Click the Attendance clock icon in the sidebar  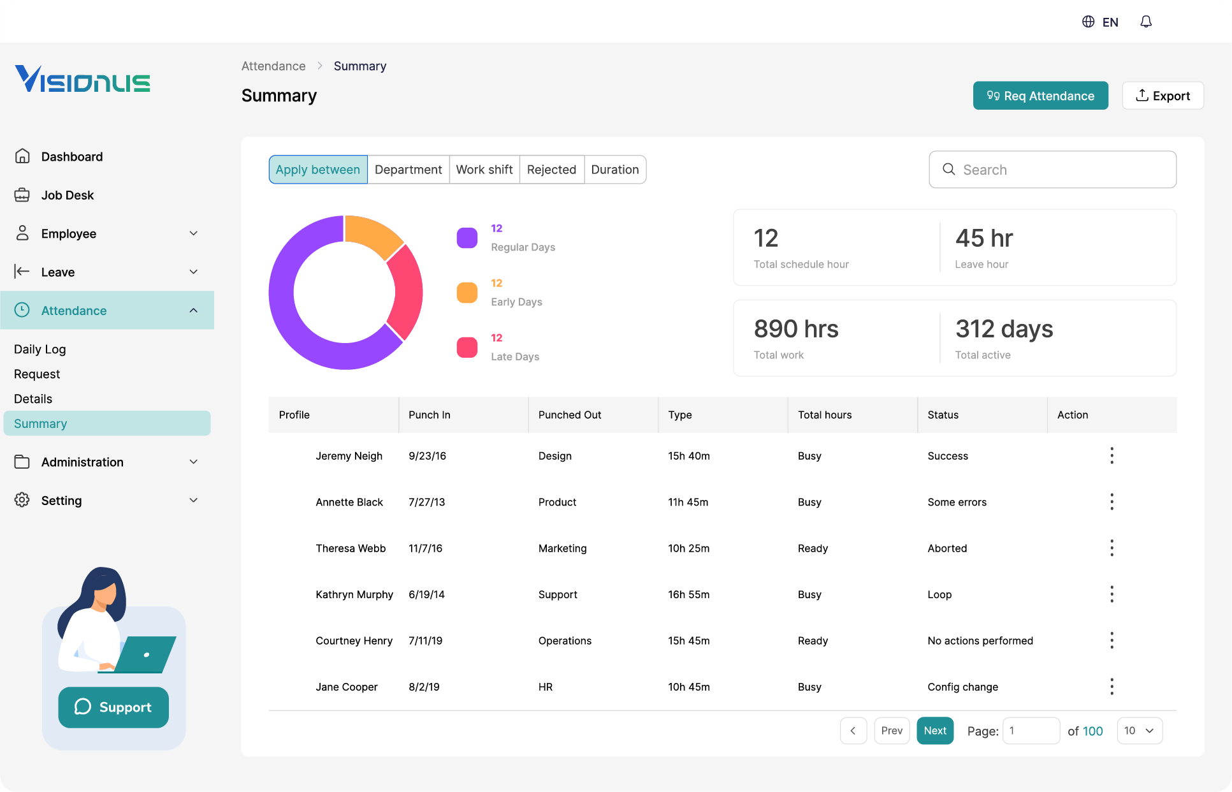click(x=22, y=311)
